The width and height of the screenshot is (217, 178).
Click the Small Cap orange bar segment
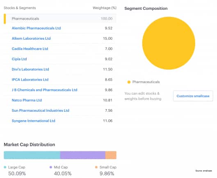[x=111, y=155]
